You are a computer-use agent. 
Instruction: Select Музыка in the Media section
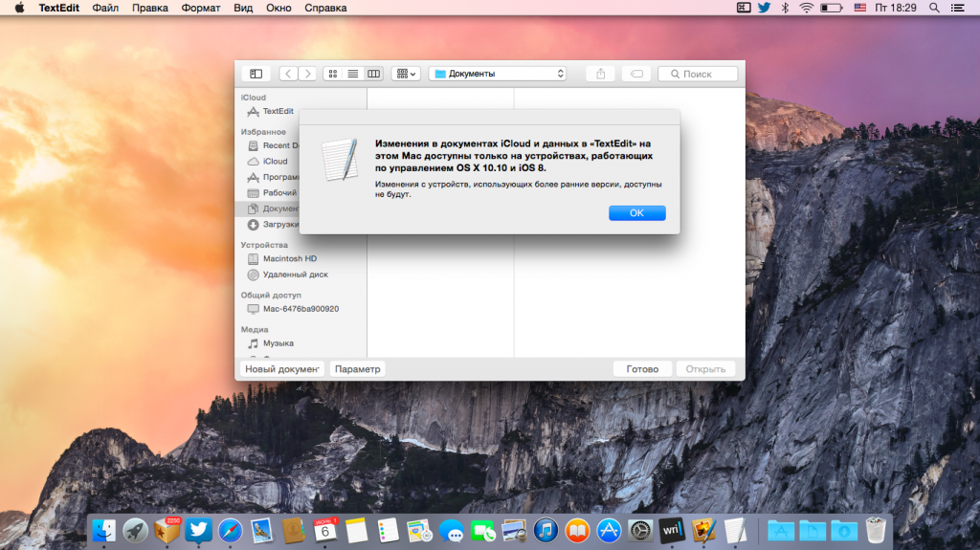click(x=271, y=343)
